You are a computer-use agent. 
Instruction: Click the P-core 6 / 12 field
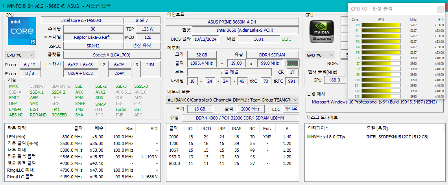(30, 65)
